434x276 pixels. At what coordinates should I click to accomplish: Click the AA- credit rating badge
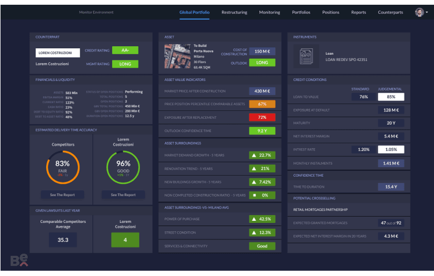(x=125, y=50)
